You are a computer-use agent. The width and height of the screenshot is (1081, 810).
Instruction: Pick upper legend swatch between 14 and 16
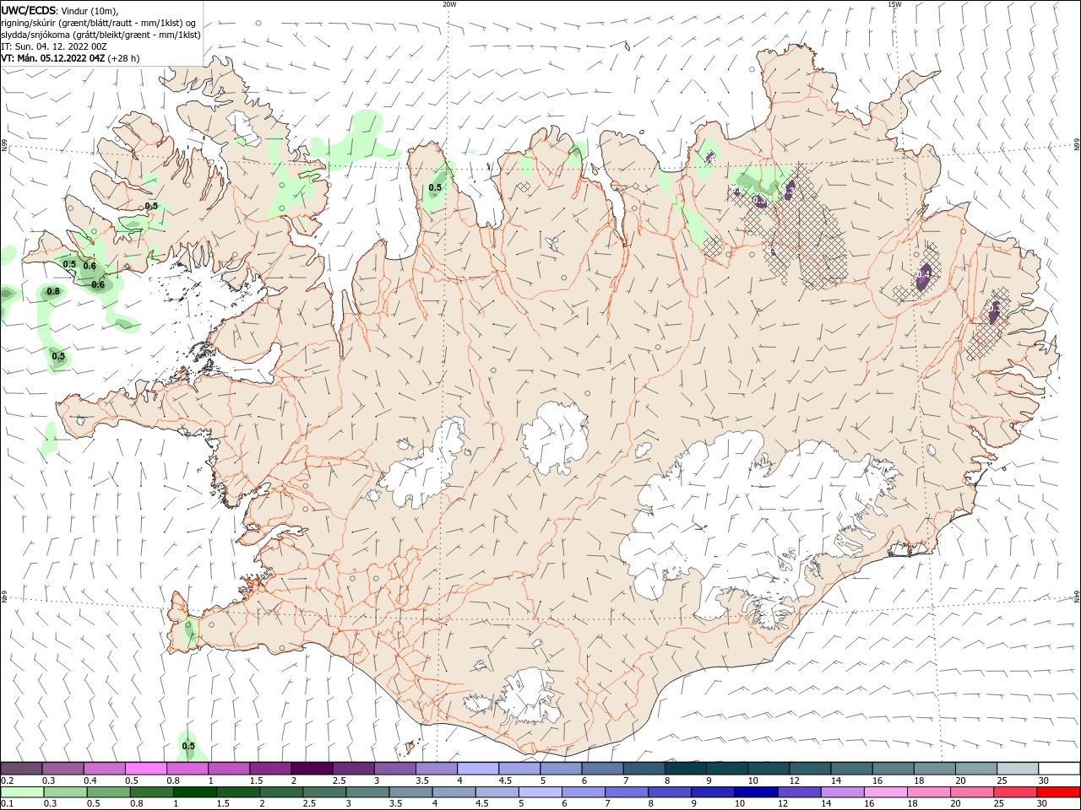pyautogui.click(x=852, y=769)
